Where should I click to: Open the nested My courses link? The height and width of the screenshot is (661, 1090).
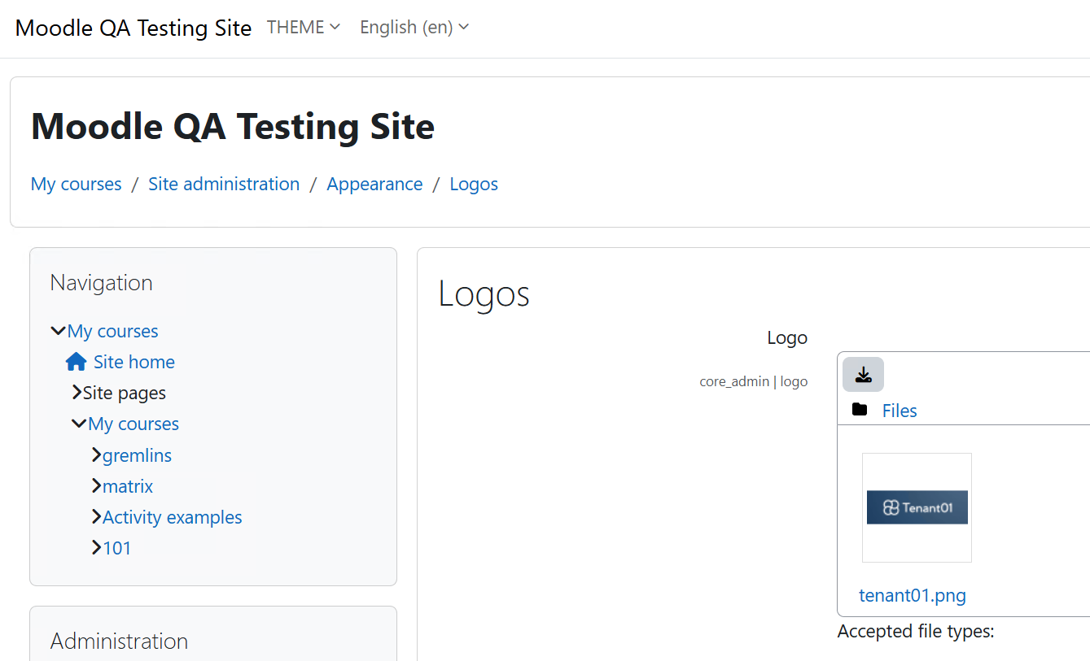tap(134, 424)
